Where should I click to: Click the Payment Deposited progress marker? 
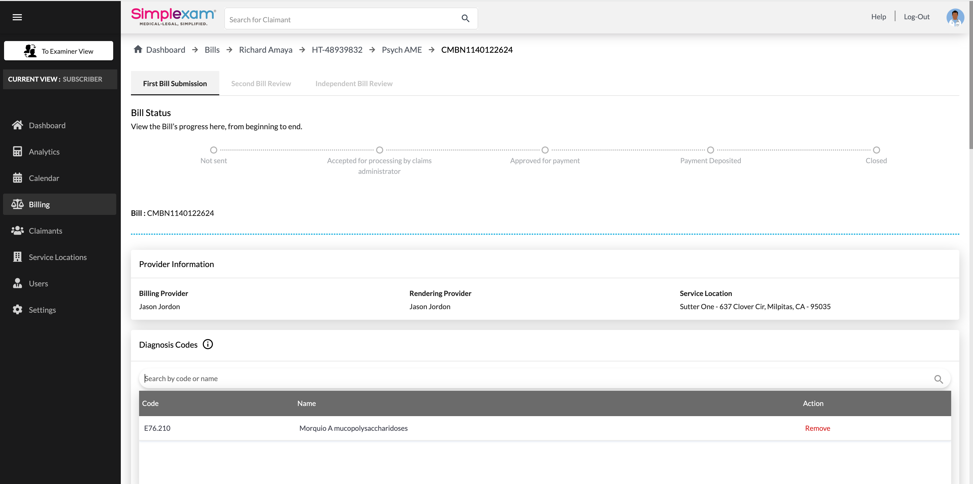pyautogui.click(x=710, y=150)
